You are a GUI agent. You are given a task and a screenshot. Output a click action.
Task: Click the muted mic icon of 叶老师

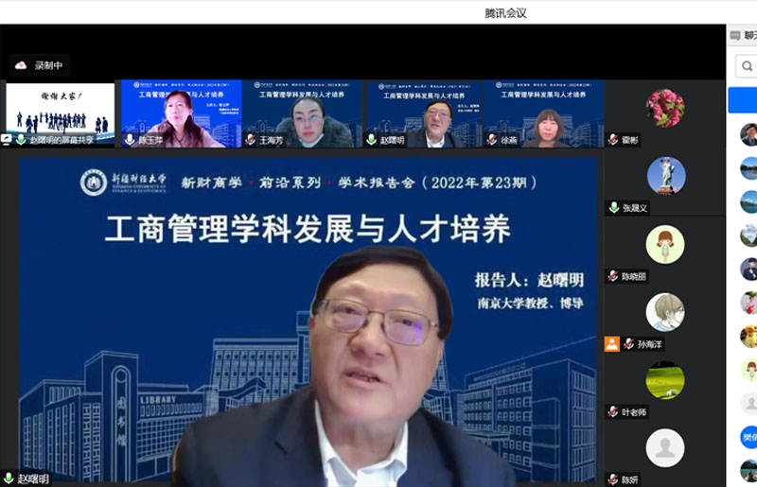click(x=613, y=412)
